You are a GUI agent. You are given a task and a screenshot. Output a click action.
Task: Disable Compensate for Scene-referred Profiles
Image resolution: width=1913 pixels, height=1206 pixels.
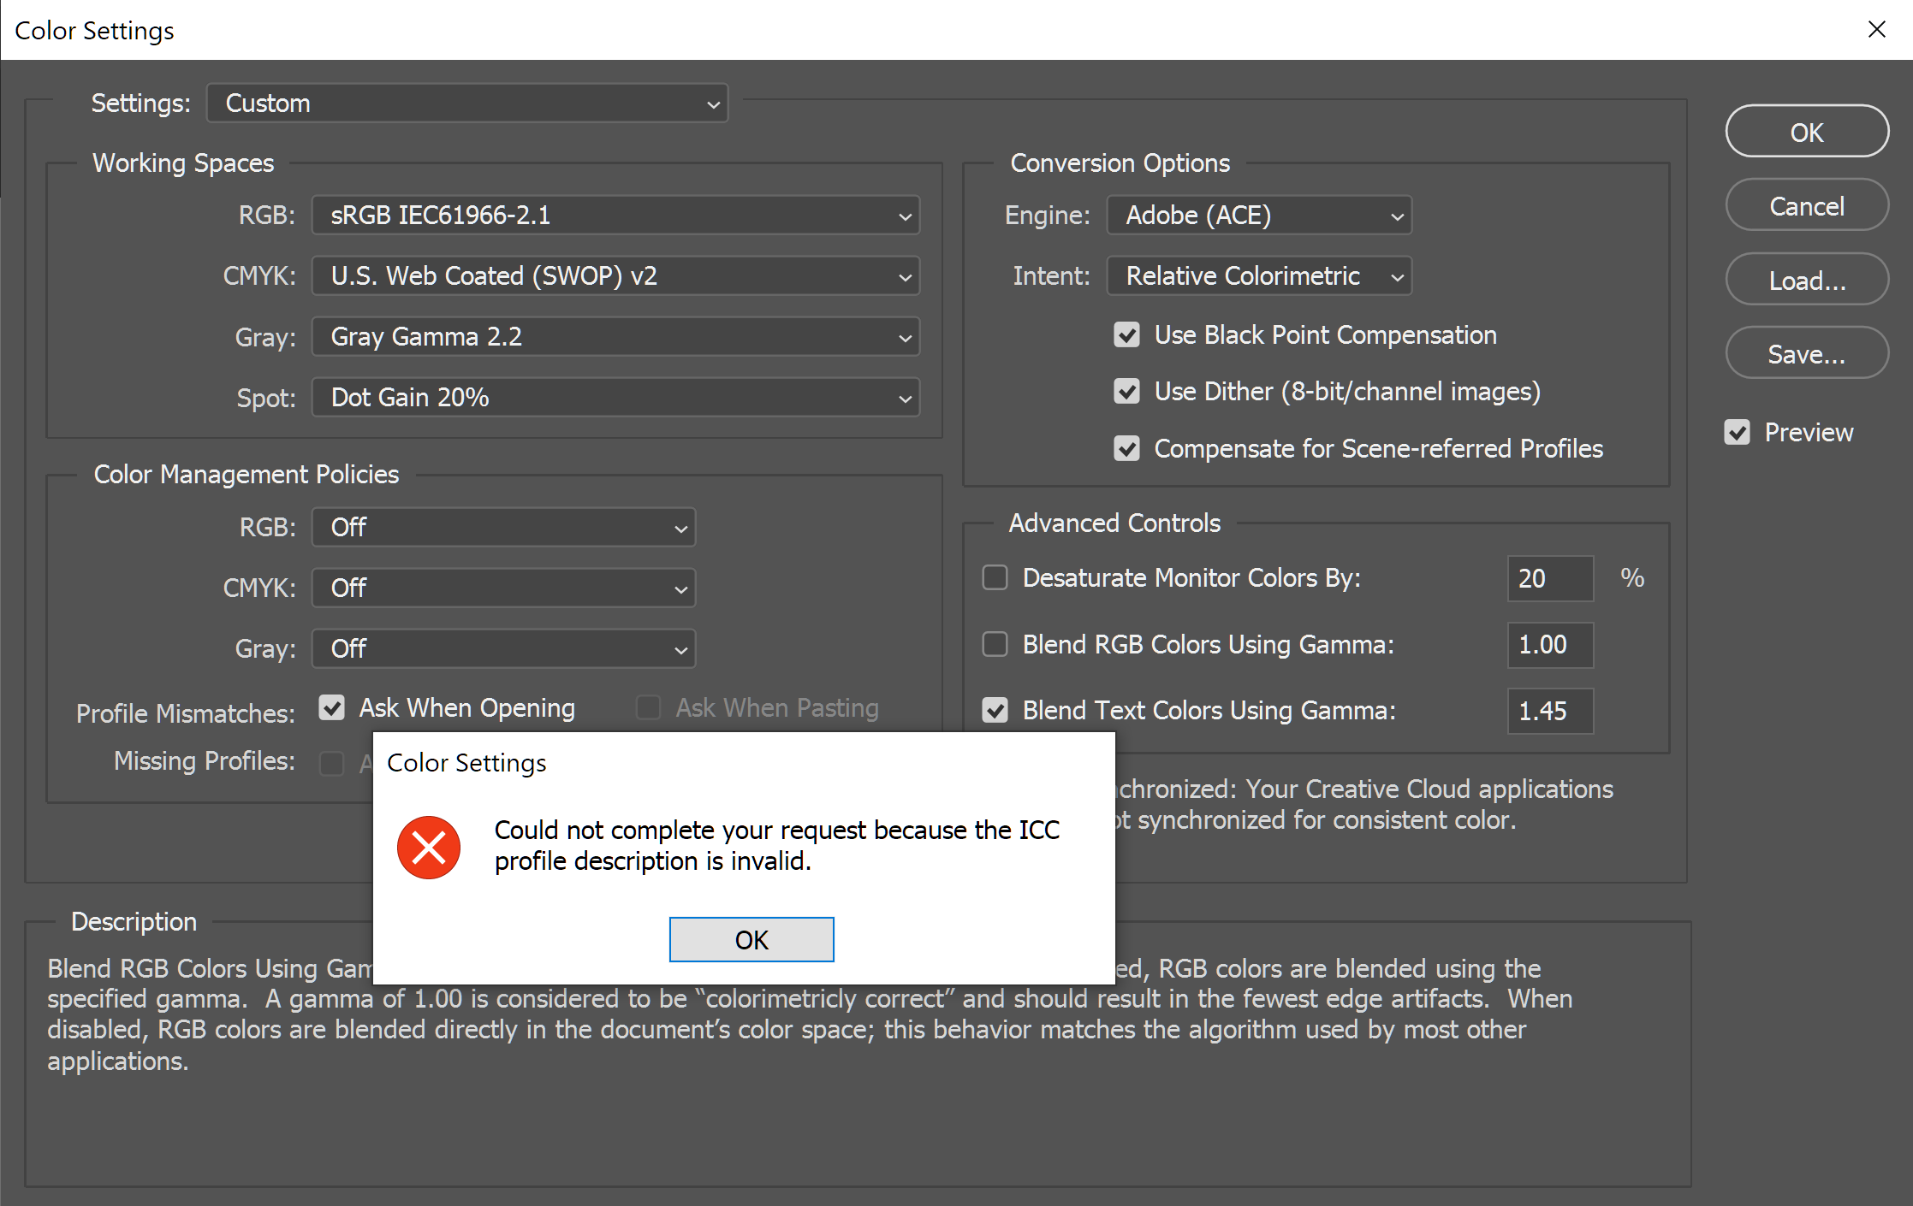1126,448
